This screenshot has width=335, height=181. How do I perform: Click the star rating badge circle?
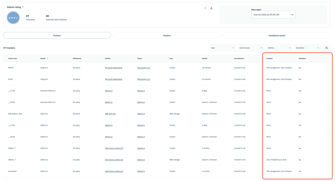pos(13,17)
